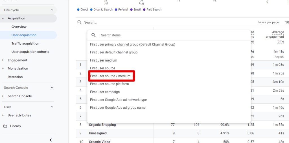Pick First user Google Ads ad group name

point(118,108)
